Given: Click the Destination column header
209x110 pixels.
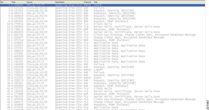Looking at the screenshot, I should (69, 2).
